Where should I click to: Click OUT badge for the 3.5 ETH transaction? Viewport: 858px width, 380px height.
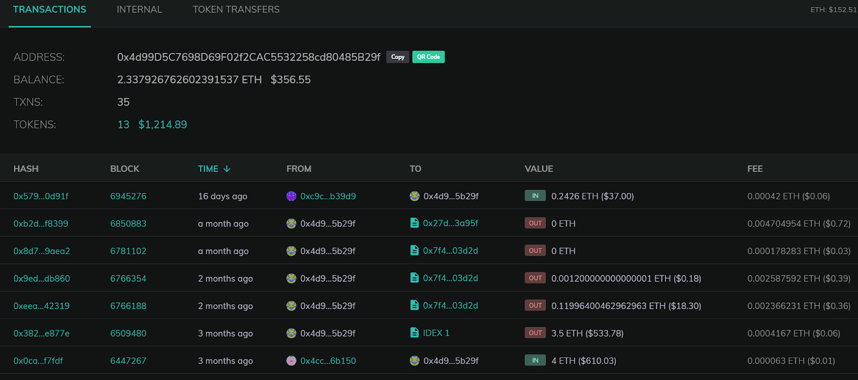535,333
